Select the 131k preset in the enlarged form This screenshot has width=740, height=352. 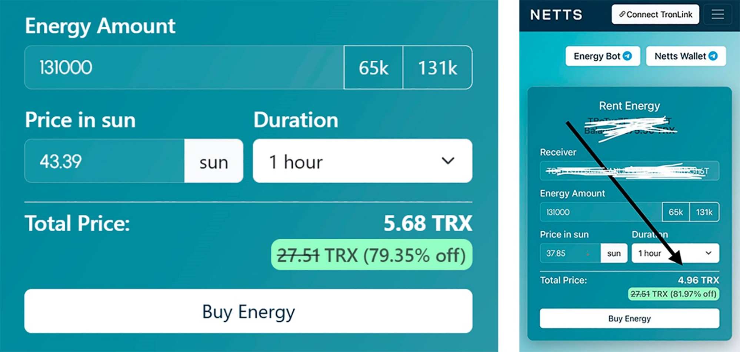(437, 68)
